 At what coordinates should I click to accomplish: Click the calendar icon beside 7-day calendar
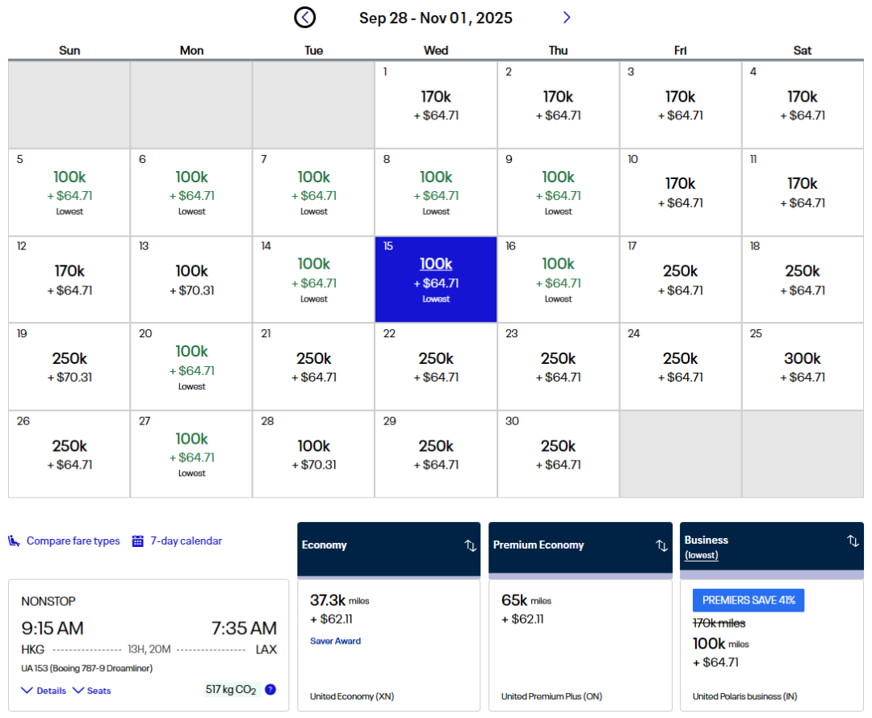(x=138, y=541)
